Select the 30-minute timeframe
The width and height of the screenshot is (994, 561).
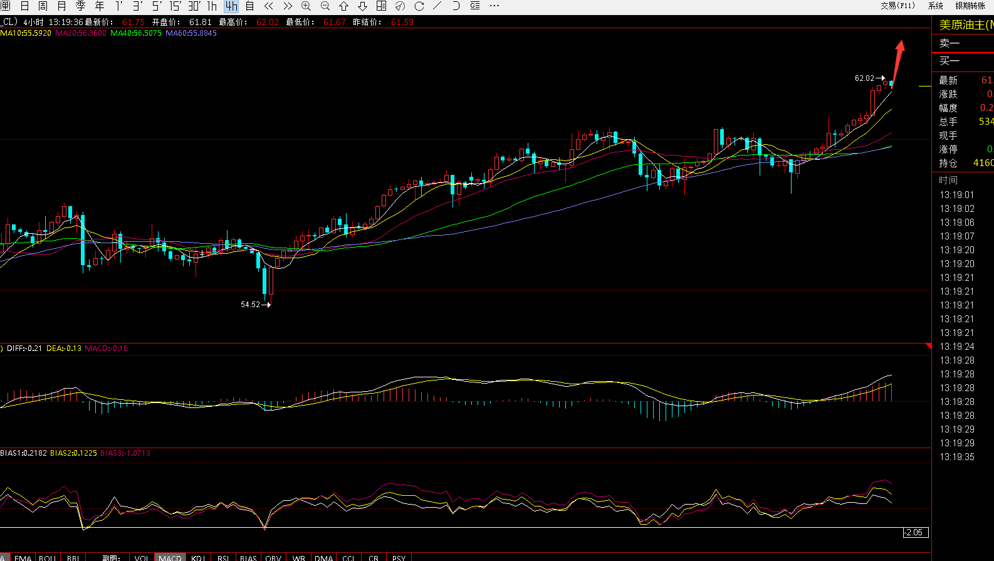194,6
